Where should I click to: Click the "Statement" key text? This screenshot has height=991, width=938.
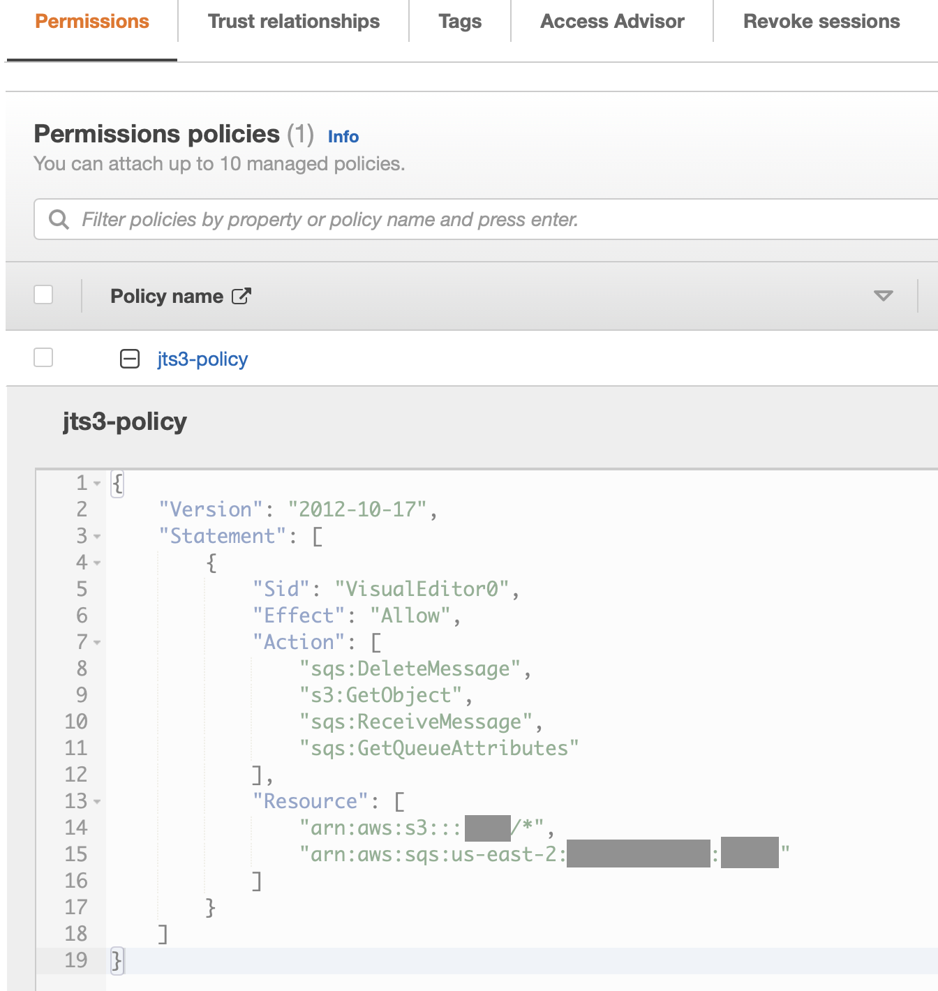[x=223, y=536]
